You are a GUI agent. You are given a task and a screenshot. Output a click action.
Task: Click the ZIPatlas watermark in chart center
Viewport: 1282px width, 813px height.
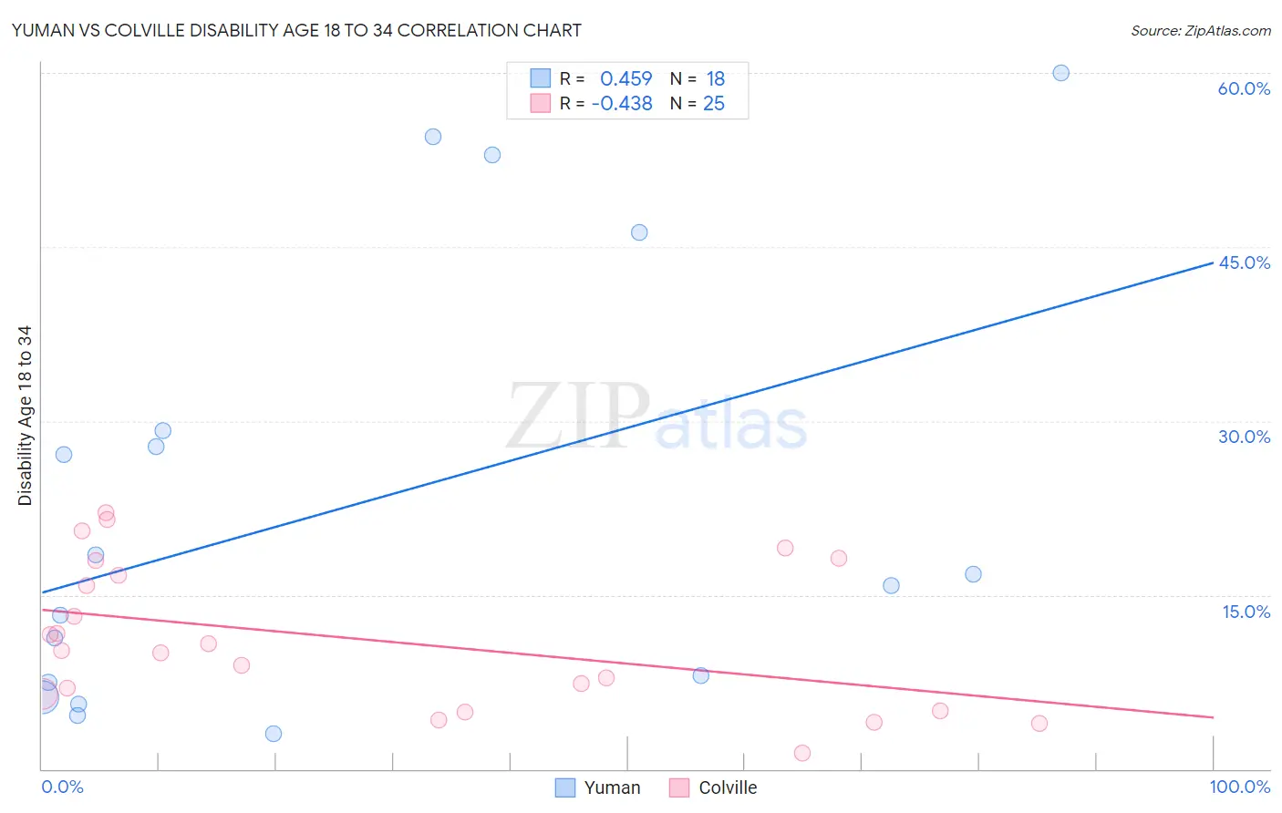click(x=657, y=417)
